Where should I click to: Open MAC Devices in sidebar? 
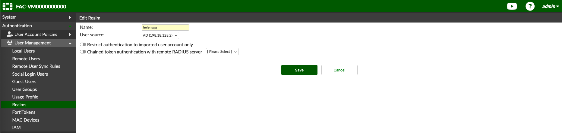click(26, 120)
